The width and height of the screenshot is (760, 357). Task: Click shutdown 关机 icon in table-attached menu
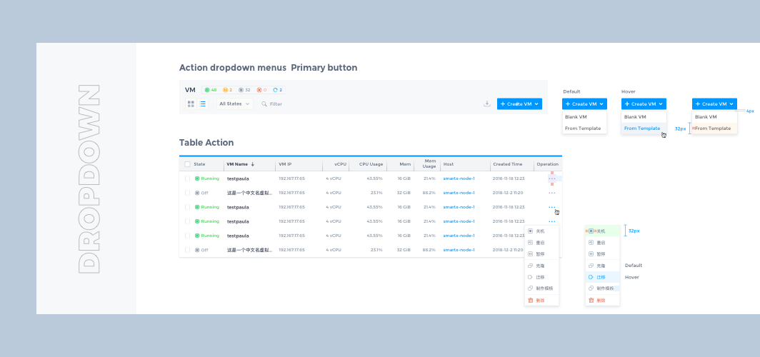coord(530,231)
